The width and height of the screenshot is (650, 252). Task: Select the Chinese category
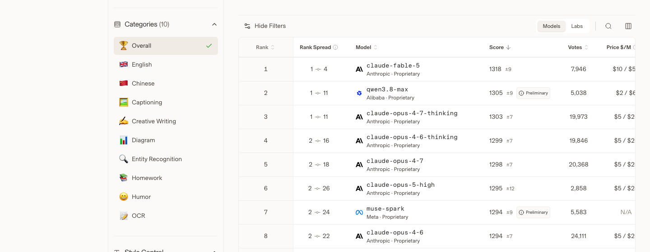[x=166, y=83]
